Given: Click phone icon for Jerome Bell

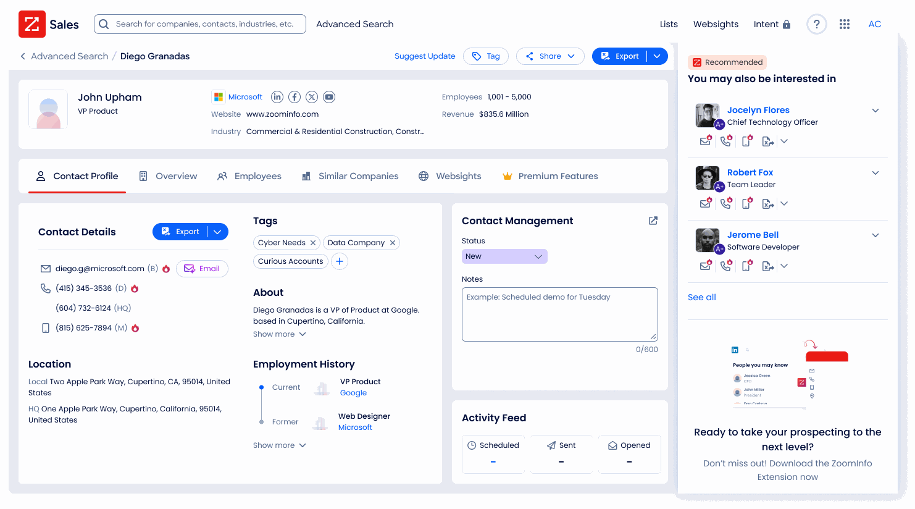Looking at the screenshot, I should click(x=727, y=266).
